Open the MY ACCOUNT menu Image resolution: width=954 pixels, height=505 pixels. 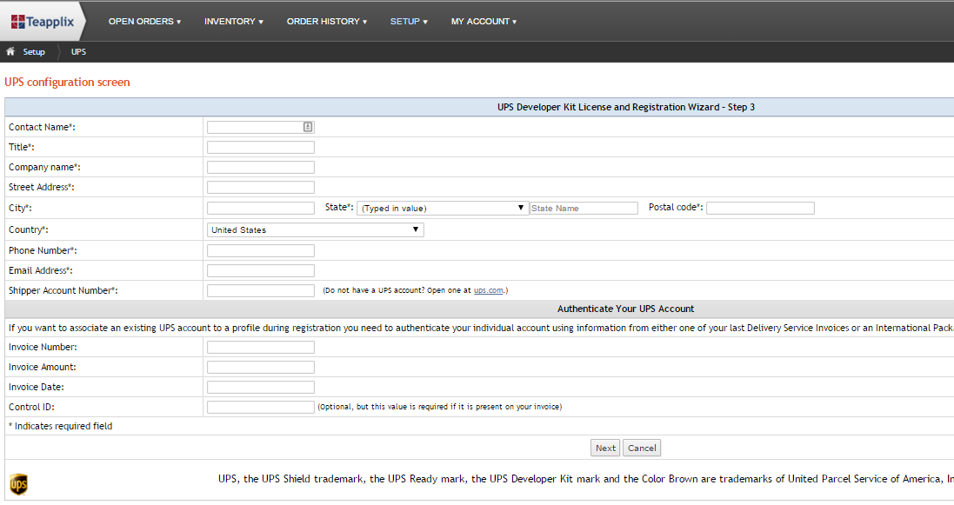484,21
